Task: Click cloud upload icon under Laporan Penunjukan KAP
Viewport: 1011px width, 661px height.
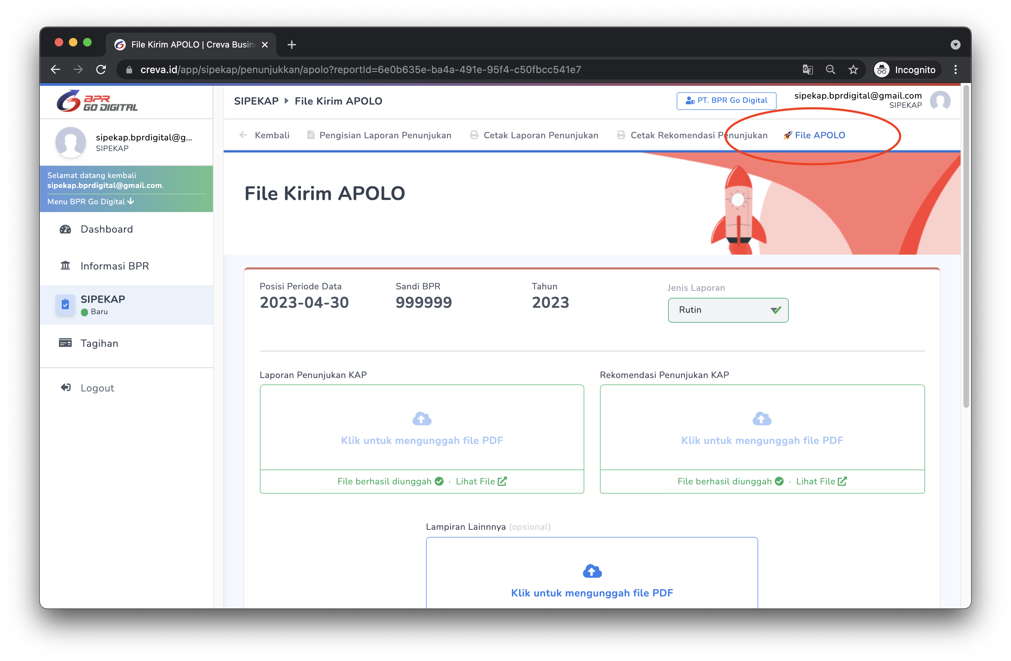Action: tap(422, 419)
